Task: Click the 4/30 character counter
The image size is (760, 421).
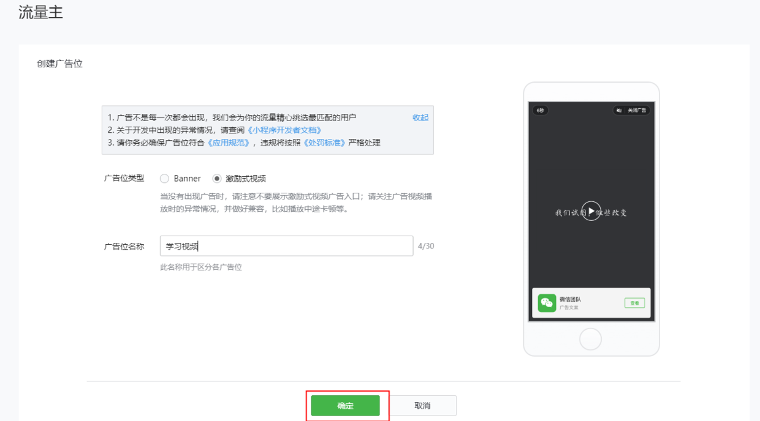Action: (x=426, y=246)
